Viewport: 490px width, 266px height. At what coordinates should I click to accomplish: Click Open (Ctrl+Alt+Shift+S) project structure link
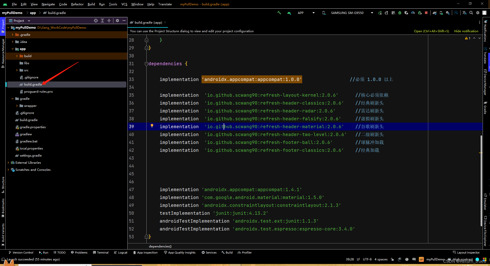pos(431,31)
